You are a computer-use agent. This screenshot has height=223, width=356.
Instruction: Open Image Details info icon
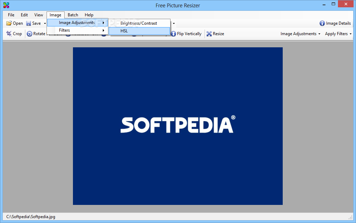(322, 23)
